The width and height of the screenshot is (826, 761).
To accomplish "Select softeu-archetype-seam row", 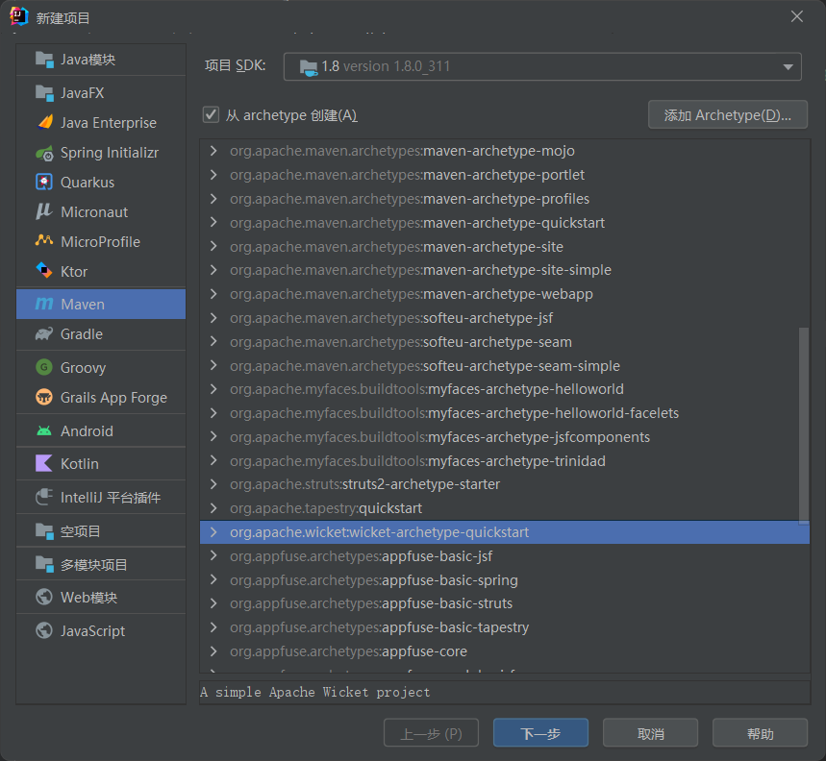I will pyautogui.click(x=505, y=342).
